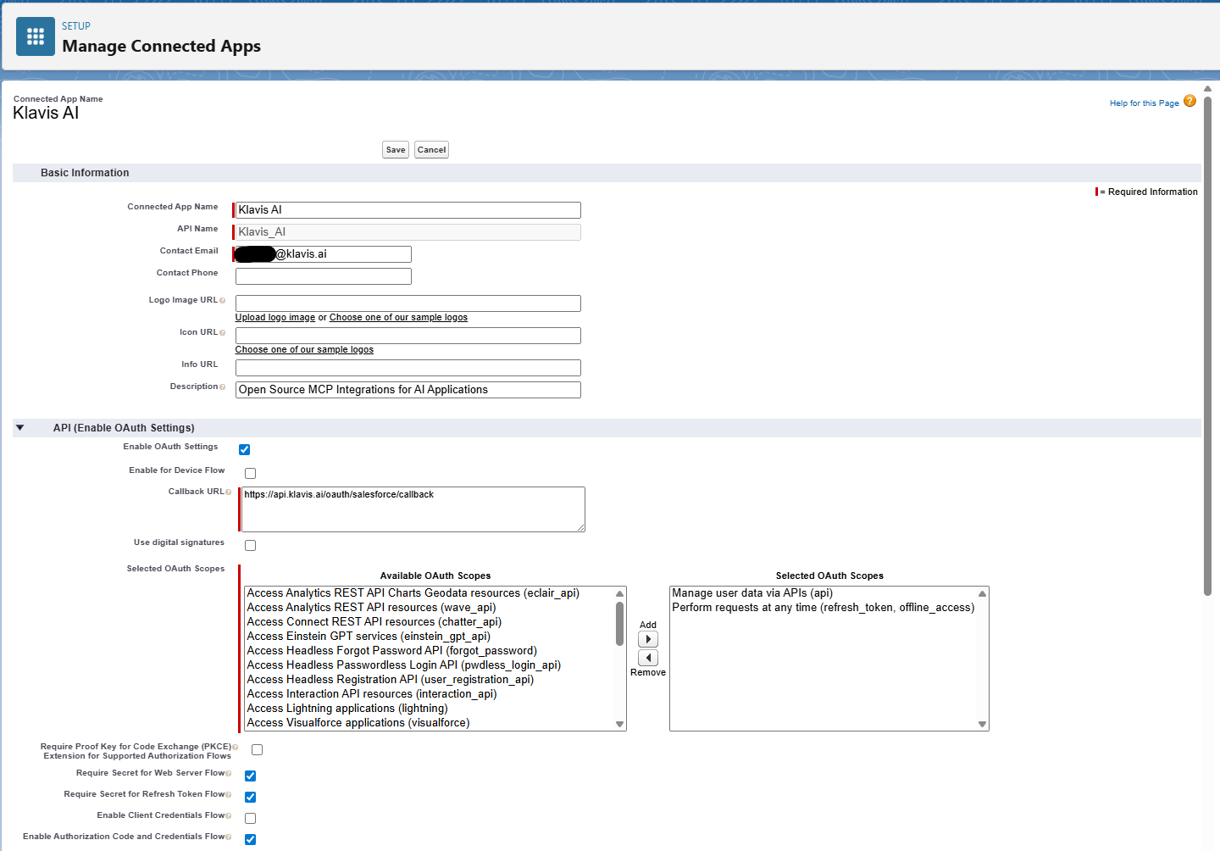This screenshot has width=1220, height=851.
Task: Enable the PKCE extension checkbox
Action: 257,749
